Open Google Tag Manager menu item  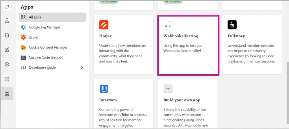53,27
